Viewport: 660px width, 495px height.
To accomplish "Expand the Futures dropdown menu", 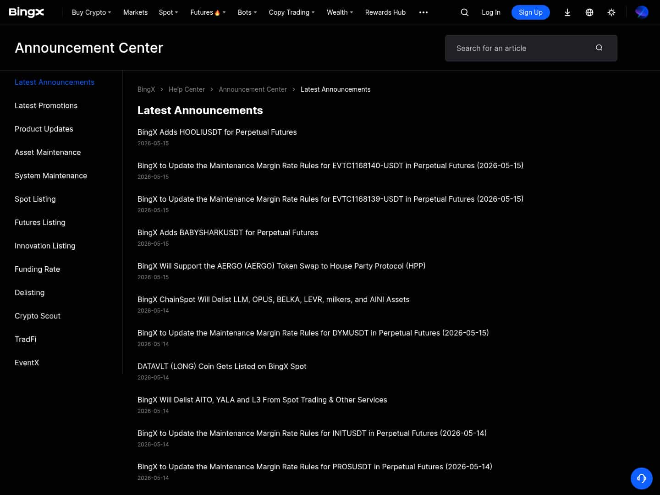I will [x=208, y=12].
